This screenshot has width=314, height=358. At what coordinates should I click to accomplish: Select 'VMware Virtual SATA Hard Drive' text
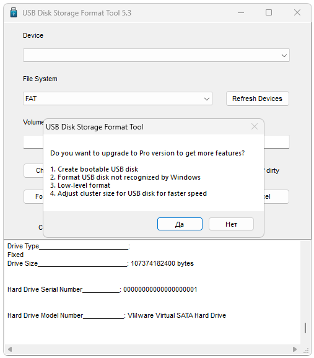tap(177, 315)
